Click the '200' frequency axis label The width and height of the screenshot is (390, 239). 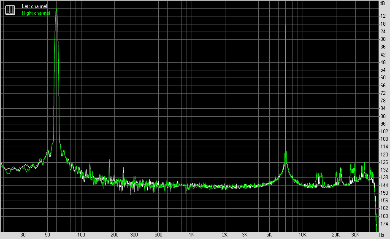tap(114, 235)
